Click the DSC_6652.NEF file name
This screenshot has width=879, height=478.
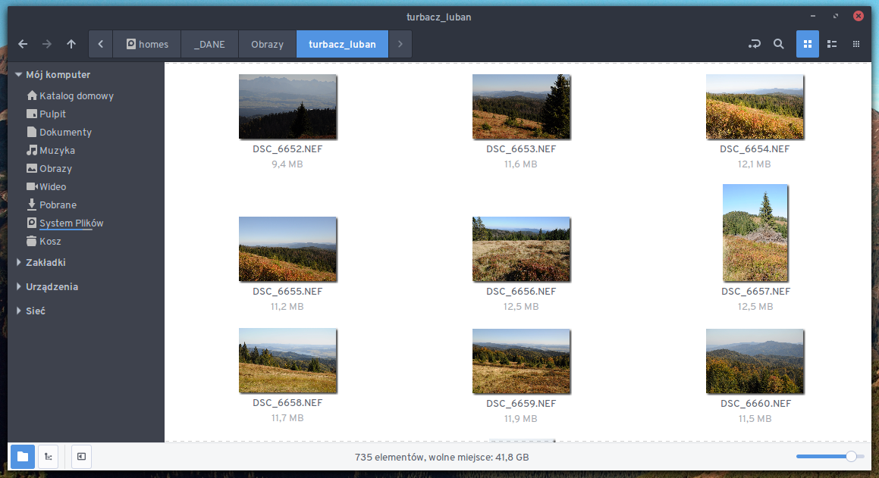coord(287,149)
